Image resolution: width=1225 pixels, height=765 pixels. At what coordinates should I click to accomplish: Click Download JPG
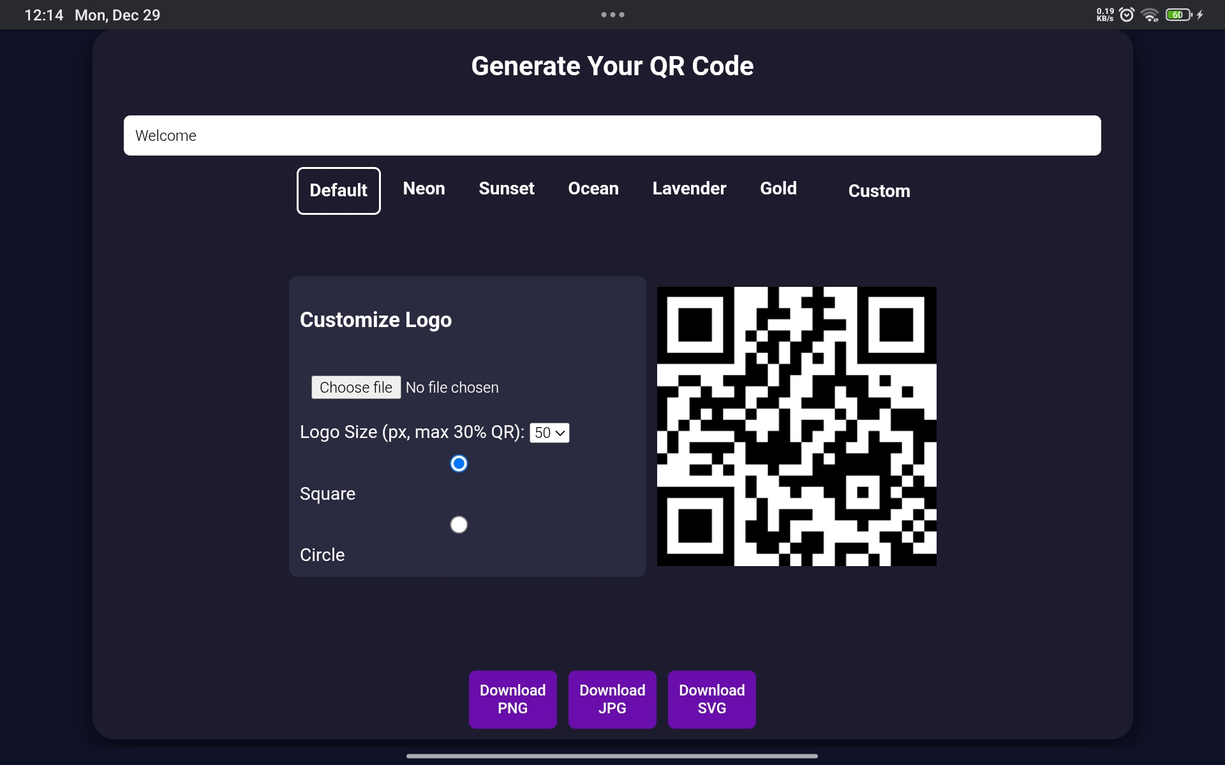612,699
